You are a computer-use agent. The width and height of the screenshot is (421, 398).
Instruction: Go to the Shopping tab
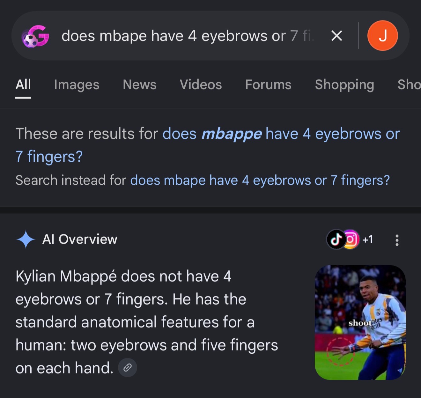344,85
